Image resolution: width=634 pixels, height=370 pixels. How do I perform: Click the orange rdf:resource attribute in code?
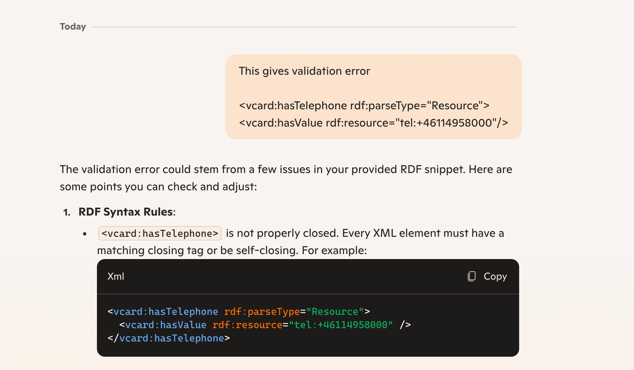247,325
